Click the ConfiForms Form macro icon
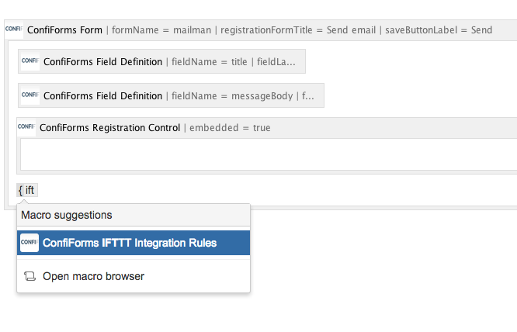517x332 pixels. (12, 30)
